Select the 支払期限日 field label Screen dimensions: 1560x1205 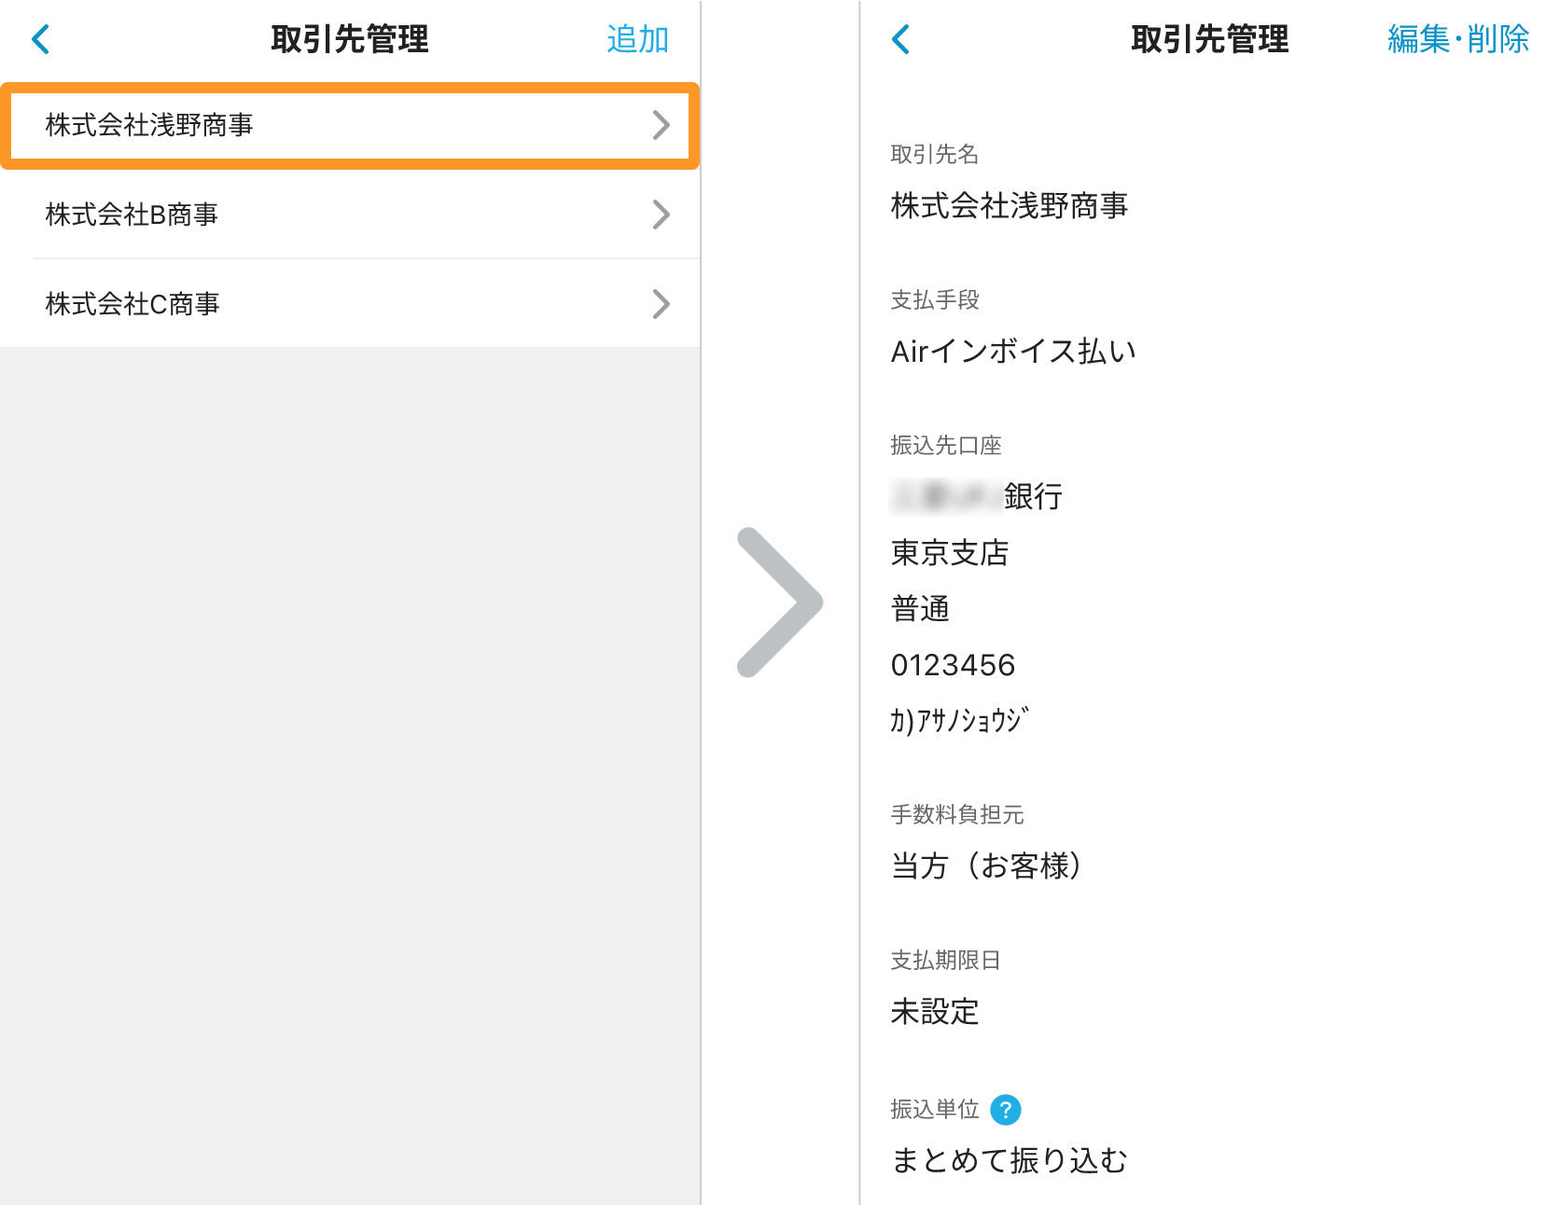946,961
